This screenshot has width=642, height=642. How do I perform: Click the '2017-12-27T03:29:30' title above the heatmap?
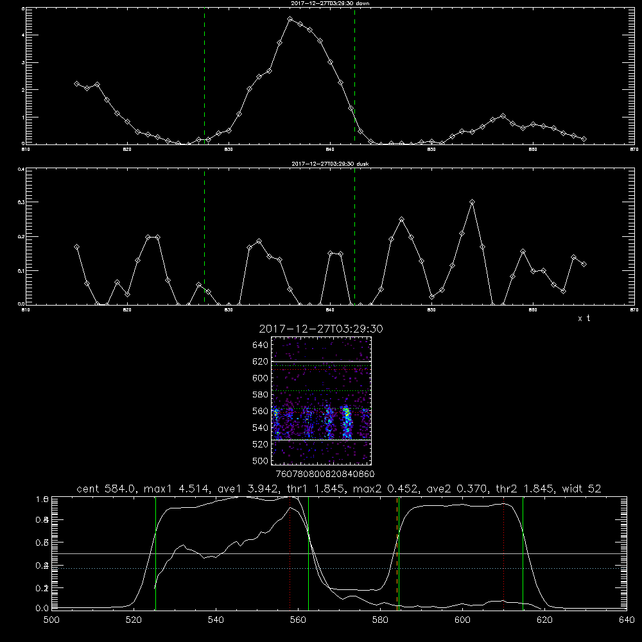click(x=321, y=329)
